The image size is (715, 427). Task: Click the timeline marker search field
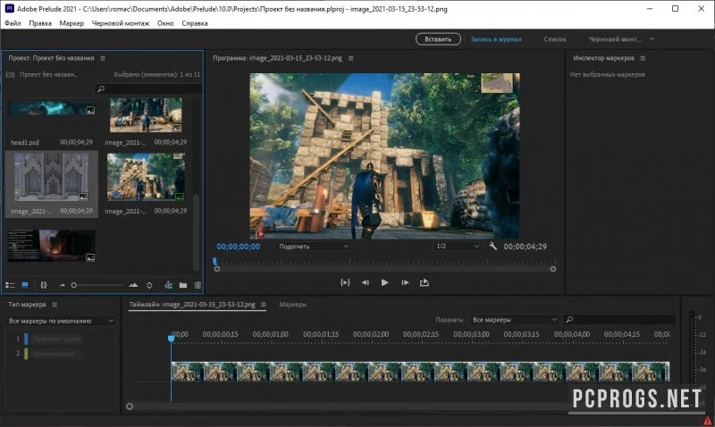(x=618, y=320)
